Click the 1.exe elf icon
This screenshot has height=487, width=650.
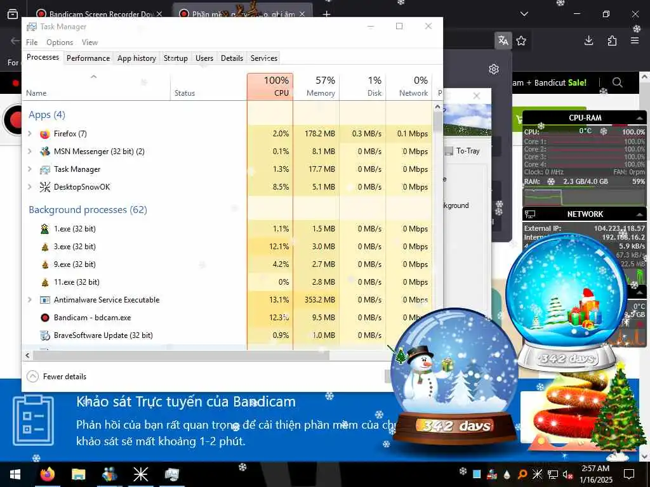(x=45, y=228)
